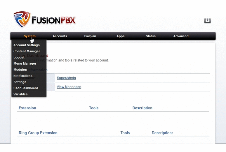This screenshot has height=152, width=226.
Task: Choose Variables in the System dropdown
Action: click(20, 94)
